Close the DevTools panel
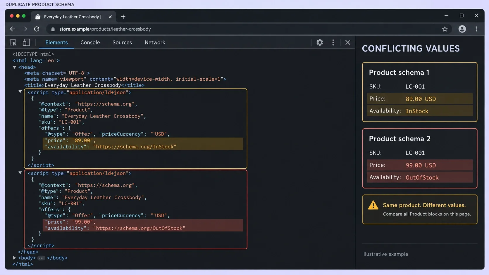Image resolution: width=489 pixels, height=275 pixels. coord(348,42)
